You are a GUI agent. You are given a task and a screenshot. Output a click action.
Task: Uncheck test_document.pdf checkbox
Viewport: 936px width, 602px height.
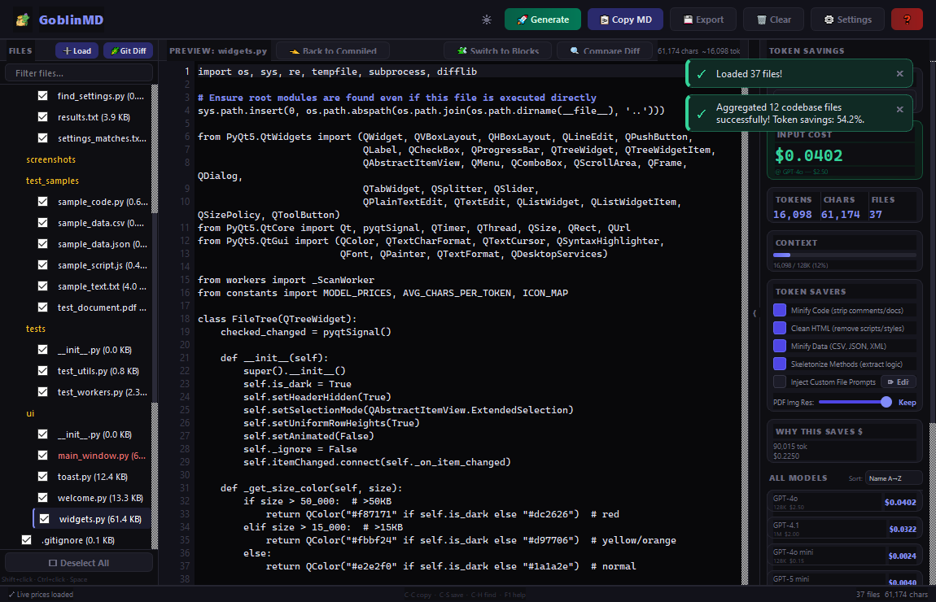point(43,308)
